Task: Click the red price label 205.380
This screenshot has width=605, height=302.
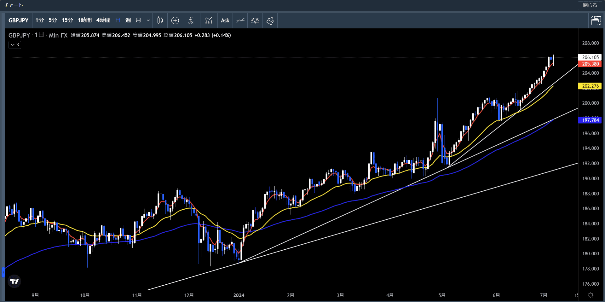Action: pos(590,64)
